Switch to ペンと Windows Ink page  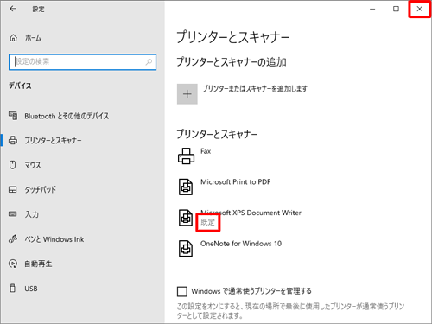54,239
